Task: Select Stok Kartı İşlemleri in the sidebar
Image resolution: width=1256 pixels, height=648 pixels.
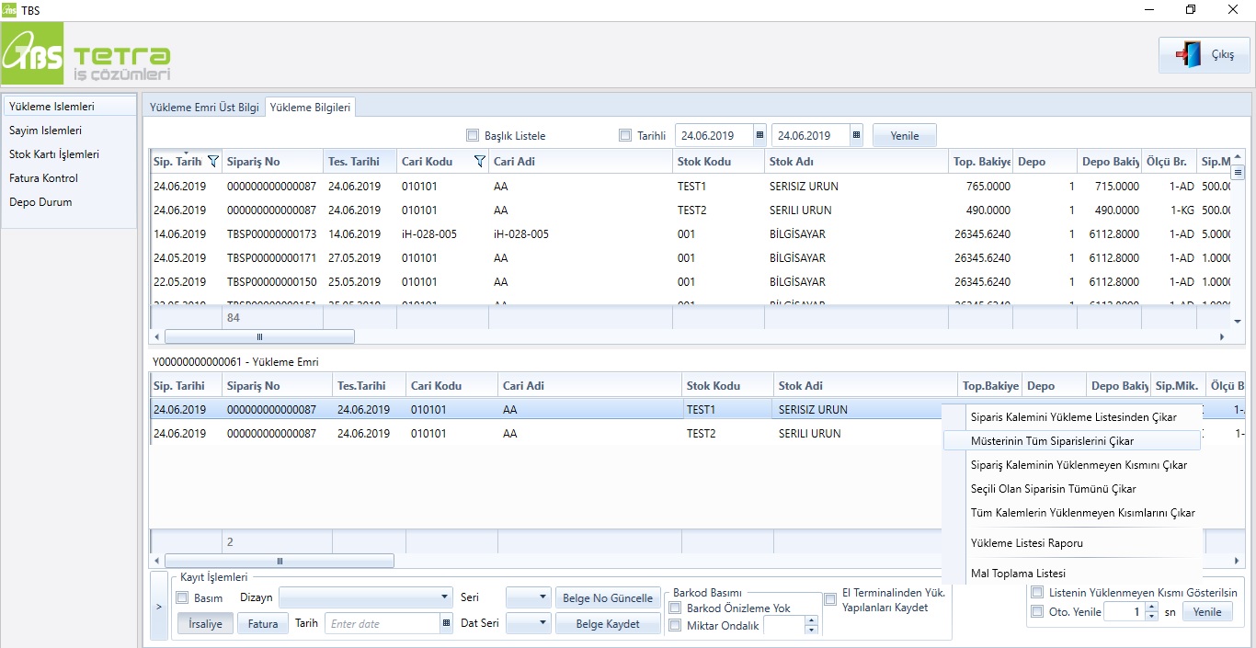Action: pos(54,154)
